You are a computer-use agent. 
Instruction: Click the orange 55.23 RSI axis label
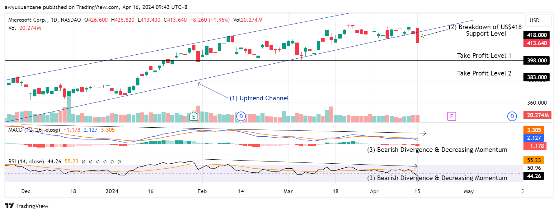pos(534,160)
